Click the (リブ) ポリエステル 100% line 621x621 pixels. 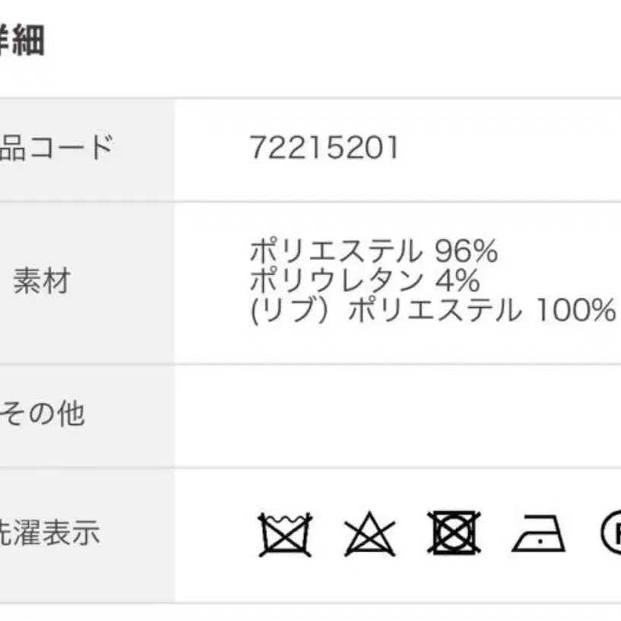point(433,309)
